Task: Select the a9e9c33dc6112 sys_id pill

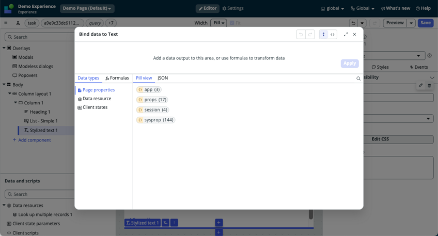Action: [x=63, y=23]
